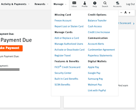Expand the Rewards dropdown menu
The width and height of the screenshot is (136, 110).
click(41, 4)
